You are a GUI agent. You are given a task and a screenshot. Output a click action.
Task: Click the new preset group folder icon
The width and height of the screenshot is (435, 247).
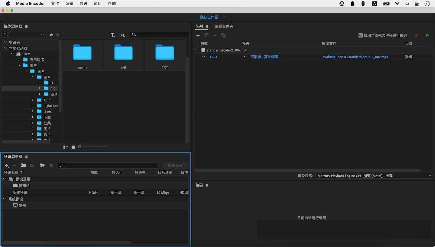pos(23,166)
